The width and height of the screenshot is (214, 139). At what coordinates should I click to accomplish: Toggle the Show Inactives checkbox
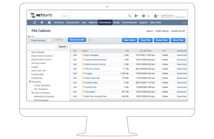pos(49,40)
